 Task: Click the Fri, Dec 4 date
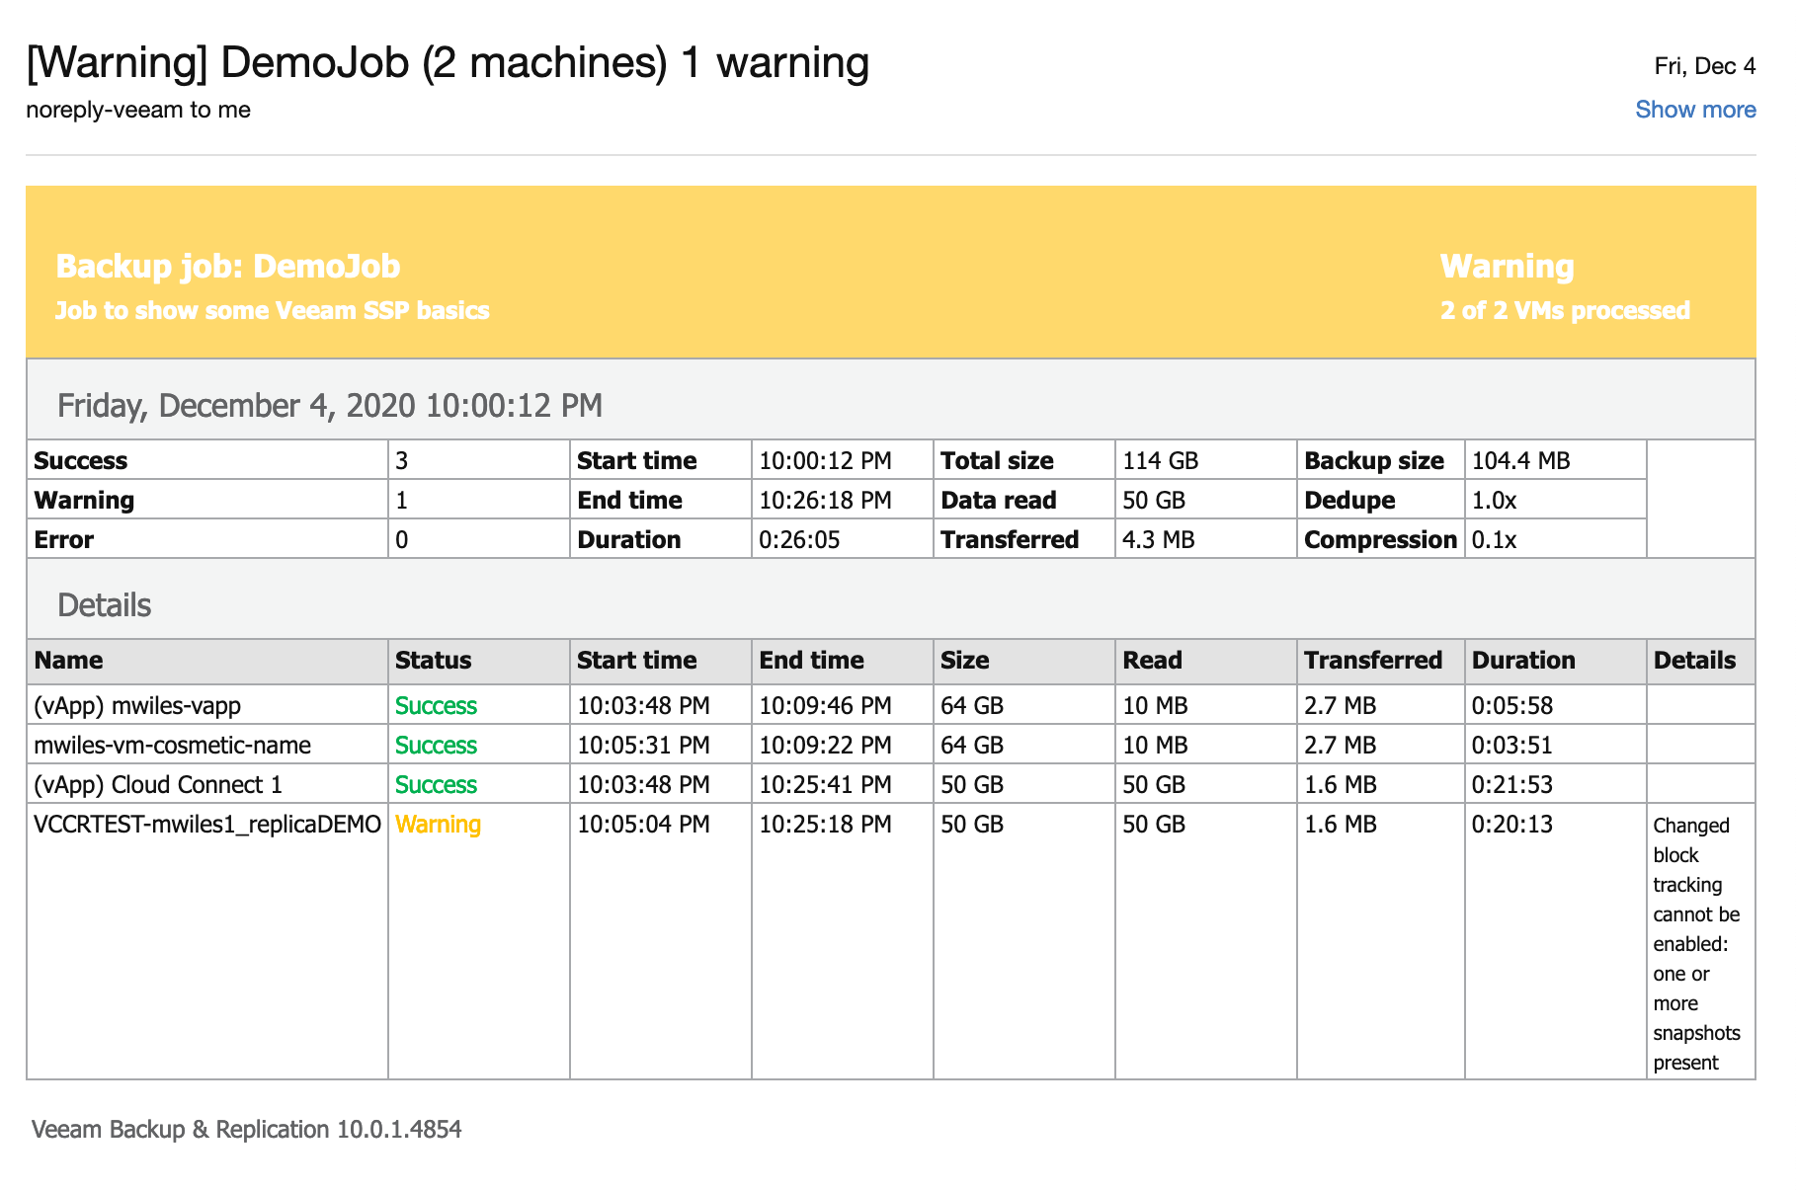(x=1704, y=66)
